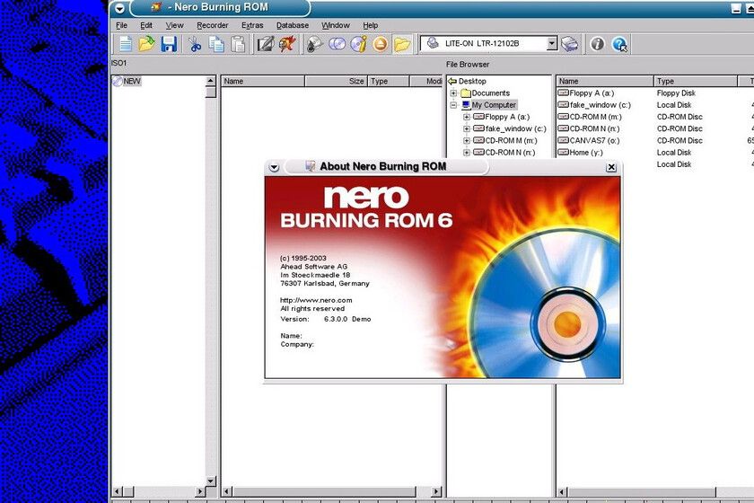Click the Paste clipboard icon

pyautogui.click(x=238, y=44)
